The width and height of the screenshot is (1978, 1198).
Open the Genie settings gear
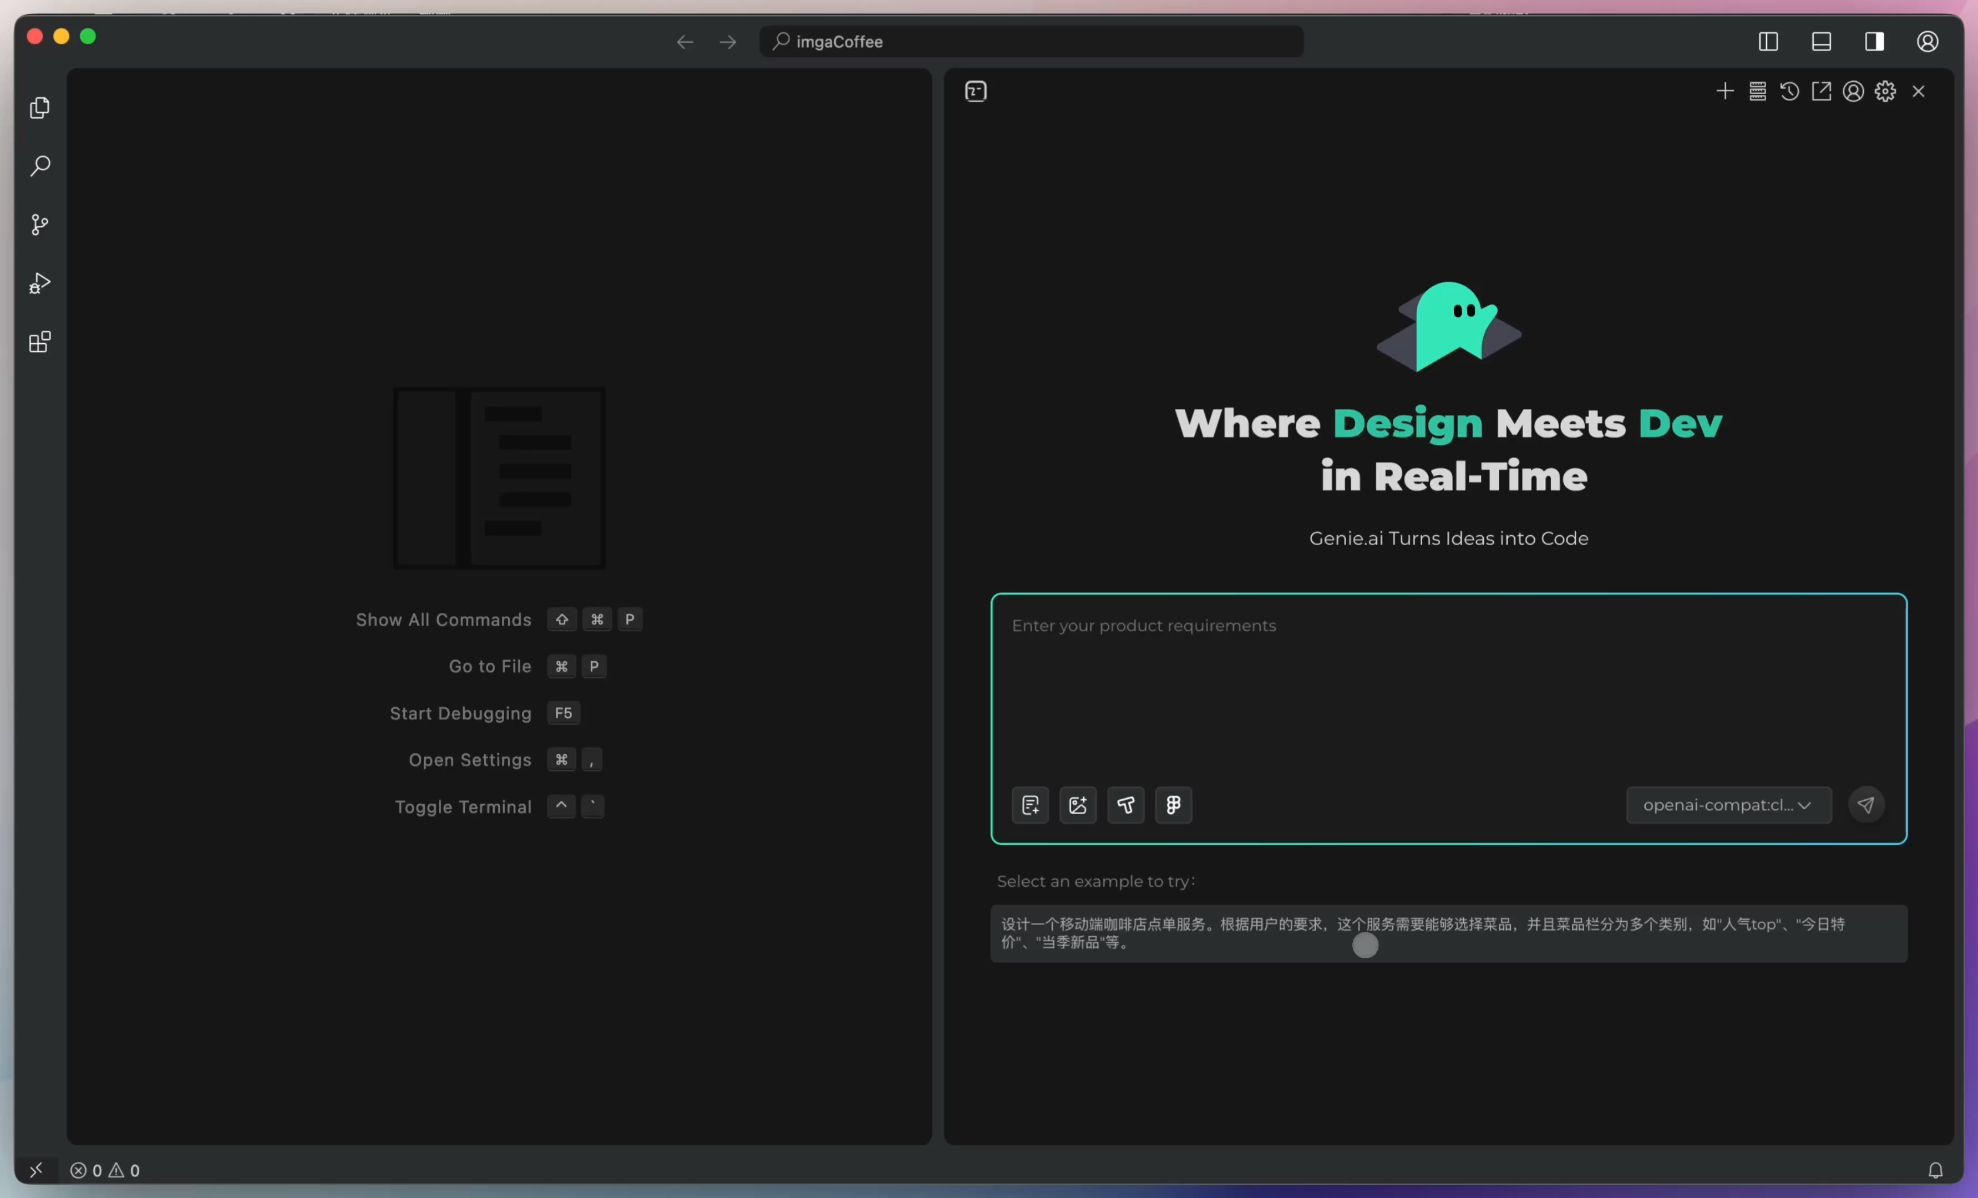click(1885, 91)
